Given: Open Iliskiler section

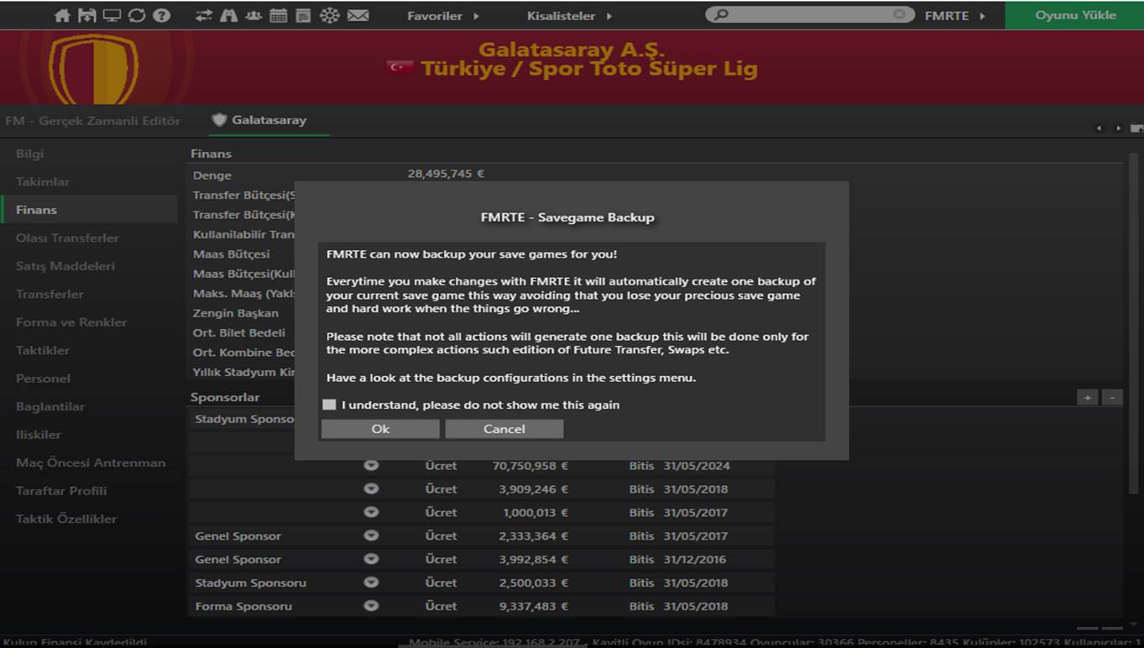Looking at the screenshot, I should 39,435.
